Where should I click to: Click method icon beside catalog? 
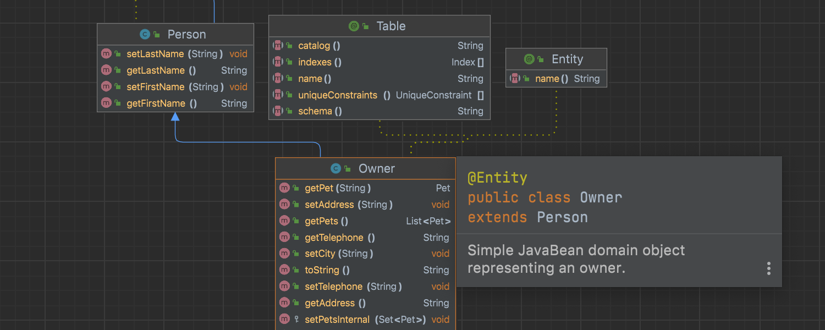pyautogui.click(x=278, y=46)
